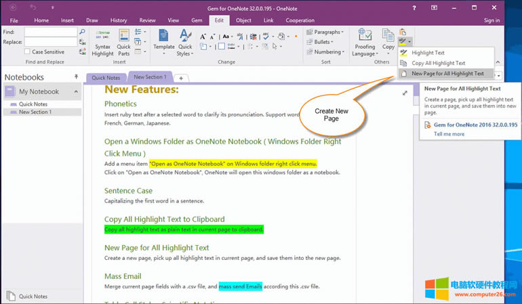Image resolution: width=522 pixels, height=304 pixels.
Task: Choose Copy All Highlight Text menu item
Action: point(438,63)
